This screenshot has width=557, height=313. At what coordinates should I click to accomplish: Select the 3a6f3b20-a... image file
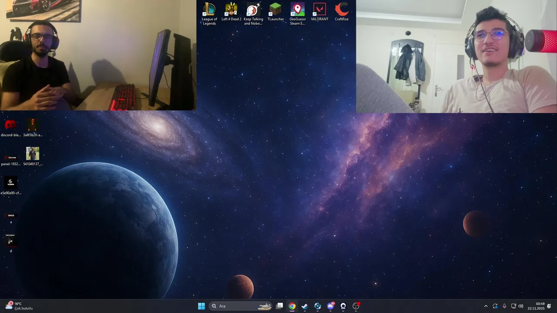pyautogui.click(x=33, y=128)
